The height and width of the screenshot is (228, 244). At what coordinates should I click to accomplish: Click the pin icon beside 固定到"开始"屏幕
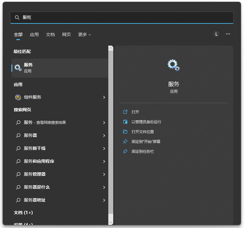tap(125, 141)
